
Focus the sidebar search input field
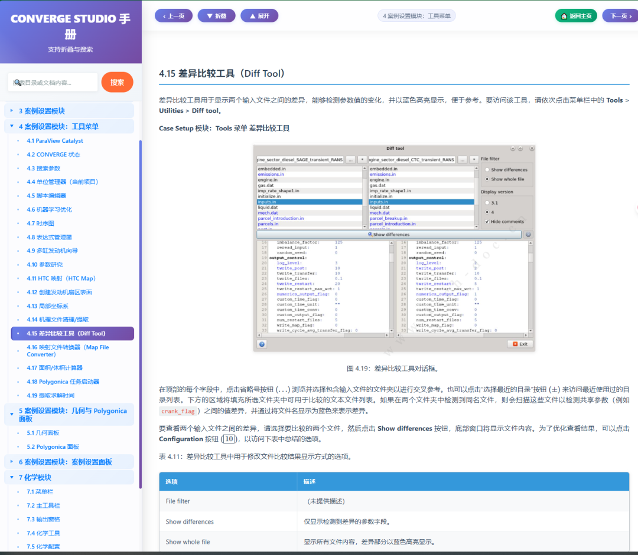click(x=53, y=83)
